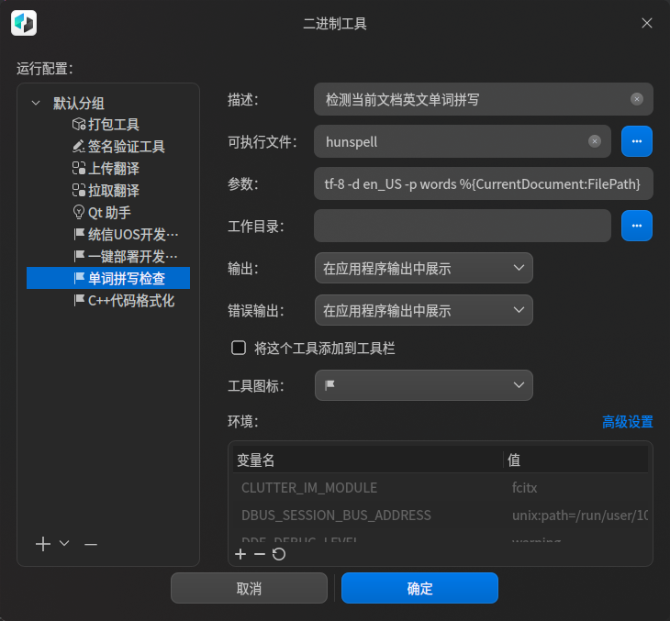Remove the selected tool from list
This screenshot has width=670, height=621.
[91, 544]
